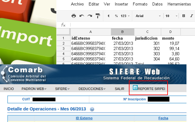Apply euro currency format

108,16
